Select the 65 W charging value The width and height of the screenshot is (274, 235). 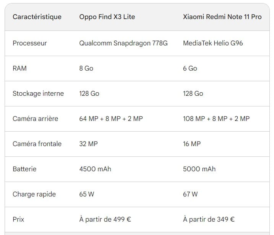[87, 194]
